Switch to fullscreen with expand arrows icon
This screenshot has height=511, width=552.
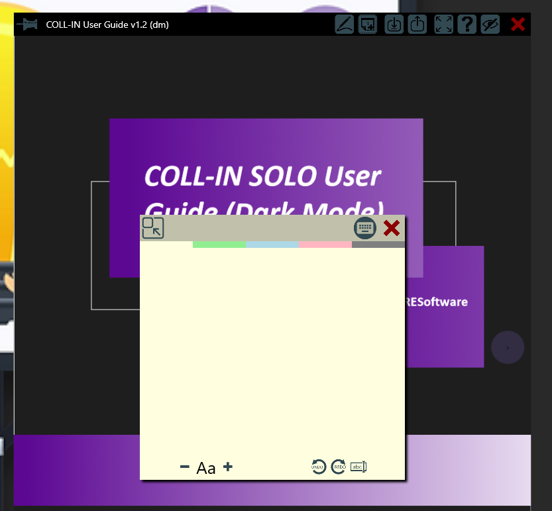pyautogui.click(x=443, y=25)
